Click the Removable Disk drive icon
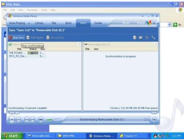Screen dimensions: 184x140 coord(86,44)
